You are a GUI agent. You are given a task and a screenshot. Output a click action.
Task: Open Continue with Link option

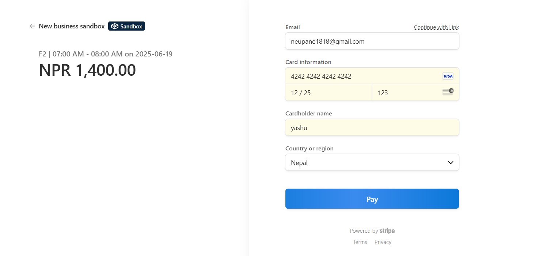[436, 27]
